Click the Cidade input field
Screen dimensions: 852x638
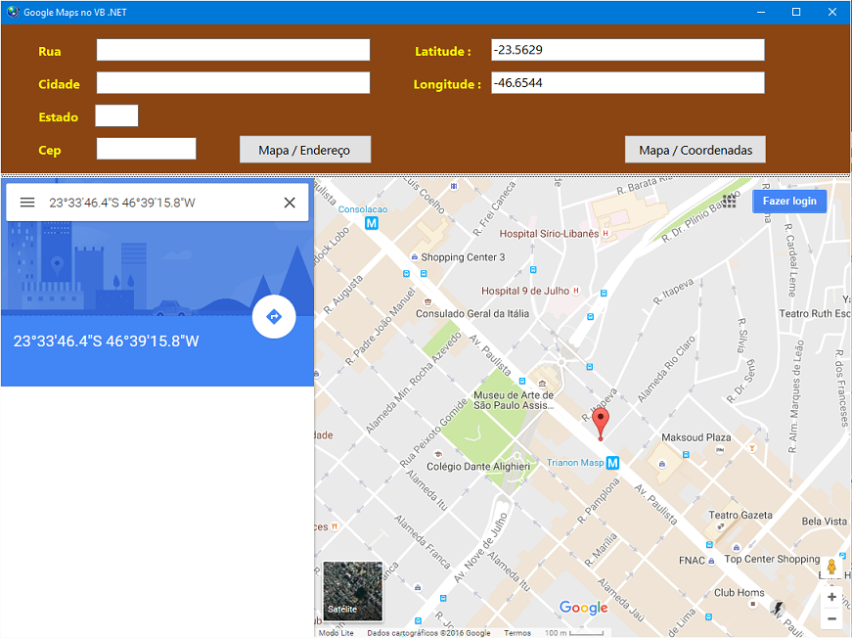coord(233,83)
